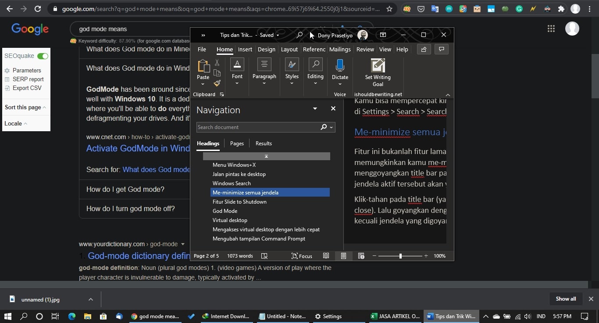Start Dictate with the microphone icon
This screenshot has width=599, height=323.
(340, 65)
